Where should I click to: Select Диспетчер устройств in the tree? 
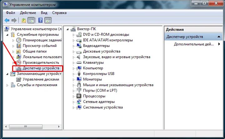[x=41, y=68]
